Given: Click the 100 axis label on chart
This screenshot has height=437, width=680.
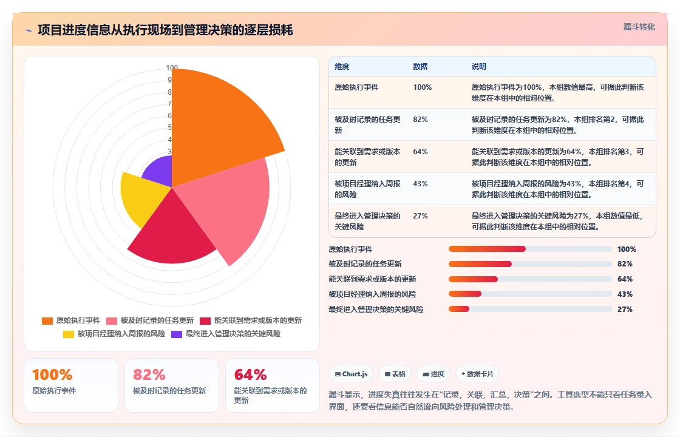Looking at the screenshot, I should (172, 67).
